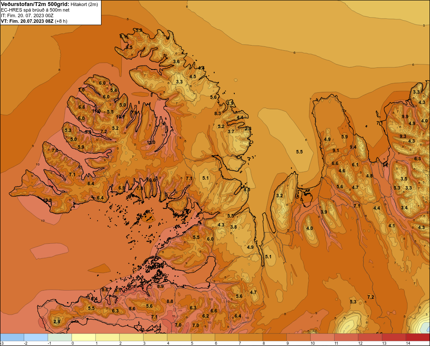
Task: Click the '5.5' value over the open bay
Action: [299, 152]
